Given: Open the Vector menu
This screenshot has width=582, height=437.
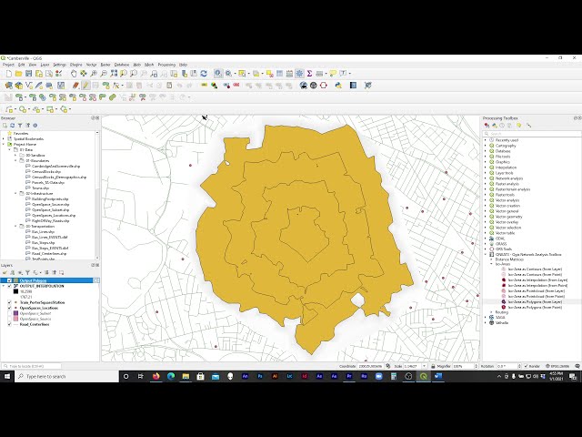Looking at the screenshot, I should tap(91, 65).
